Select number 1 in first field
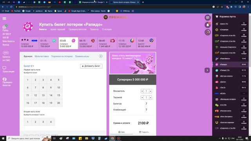 pos(28,80)
